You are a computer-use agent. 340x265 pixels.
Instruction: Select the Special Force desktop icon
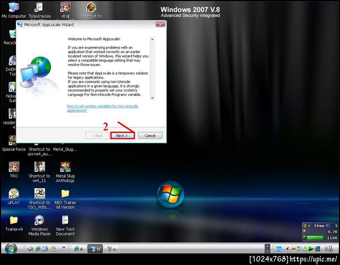(14, 144)
